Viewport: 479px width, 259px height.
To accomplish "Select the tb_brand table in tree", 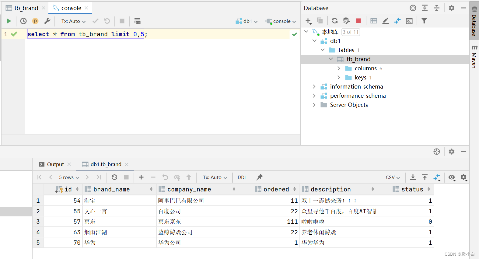I will pos(358,59).
